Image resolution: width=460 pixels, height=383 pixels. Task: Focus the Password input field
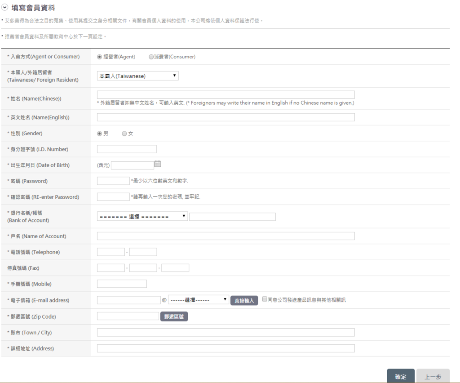[113, 181]
